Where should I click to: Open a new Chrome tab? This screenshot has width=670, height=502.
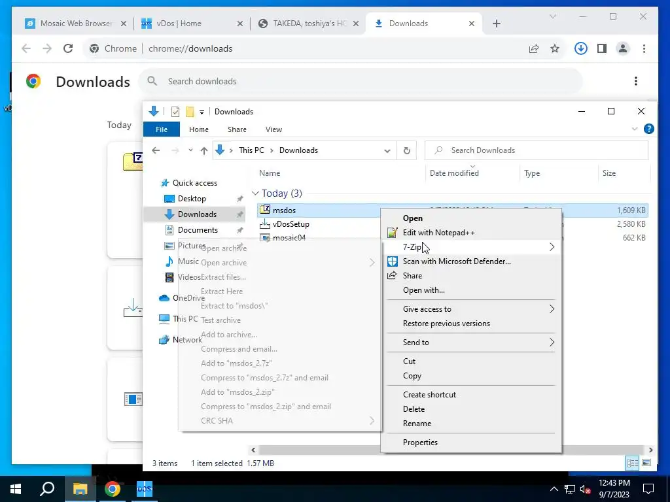[x=496, y=24]
